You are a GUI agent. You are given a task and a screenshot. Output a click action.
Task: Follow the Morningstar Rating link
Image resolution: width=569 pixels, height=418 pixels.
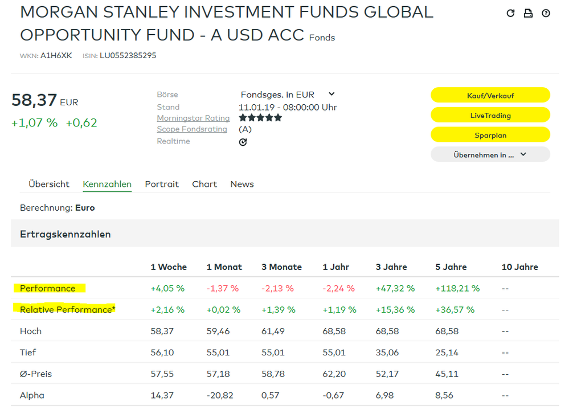click(x=193, y=118)
